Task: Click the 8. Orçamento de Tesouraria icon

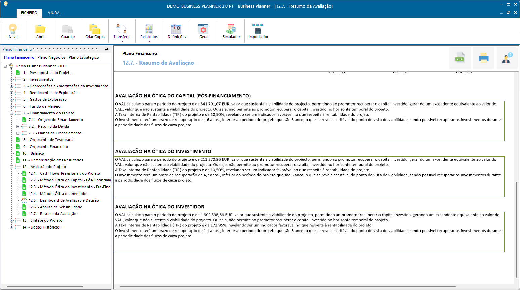Action: (x=18, y=140)
